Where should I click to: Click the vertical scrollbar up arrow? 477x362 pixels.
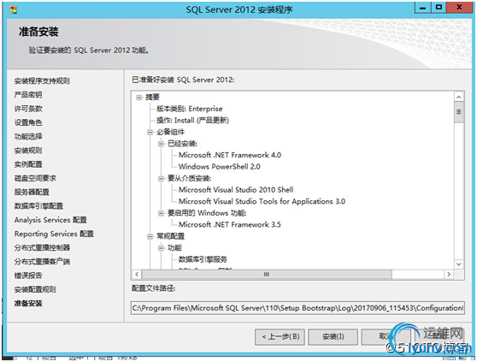pyautogui.click(x=459, y=97)
